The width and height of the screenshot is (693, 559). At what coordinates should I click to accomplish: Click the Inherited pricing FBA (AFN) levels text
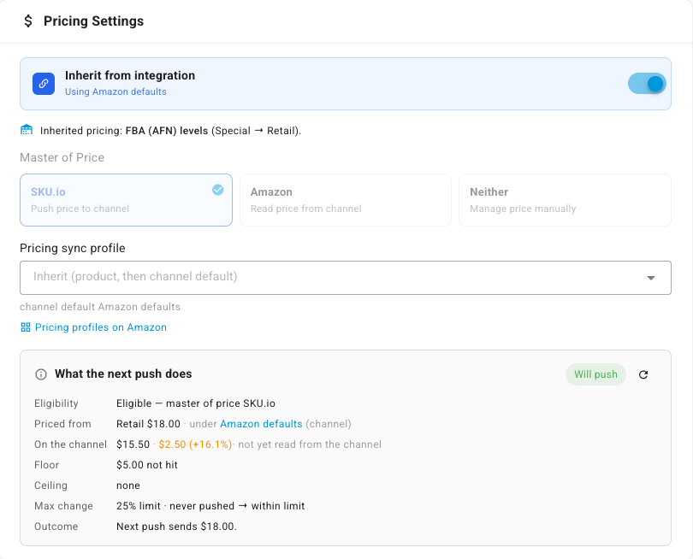pyautogui.click(x=170, y=131)
